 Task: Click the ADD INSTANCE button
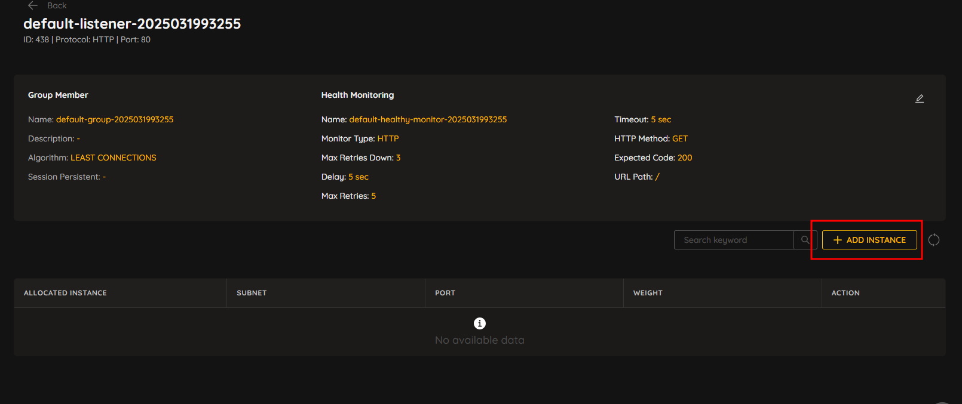click(x=869, y=240)
